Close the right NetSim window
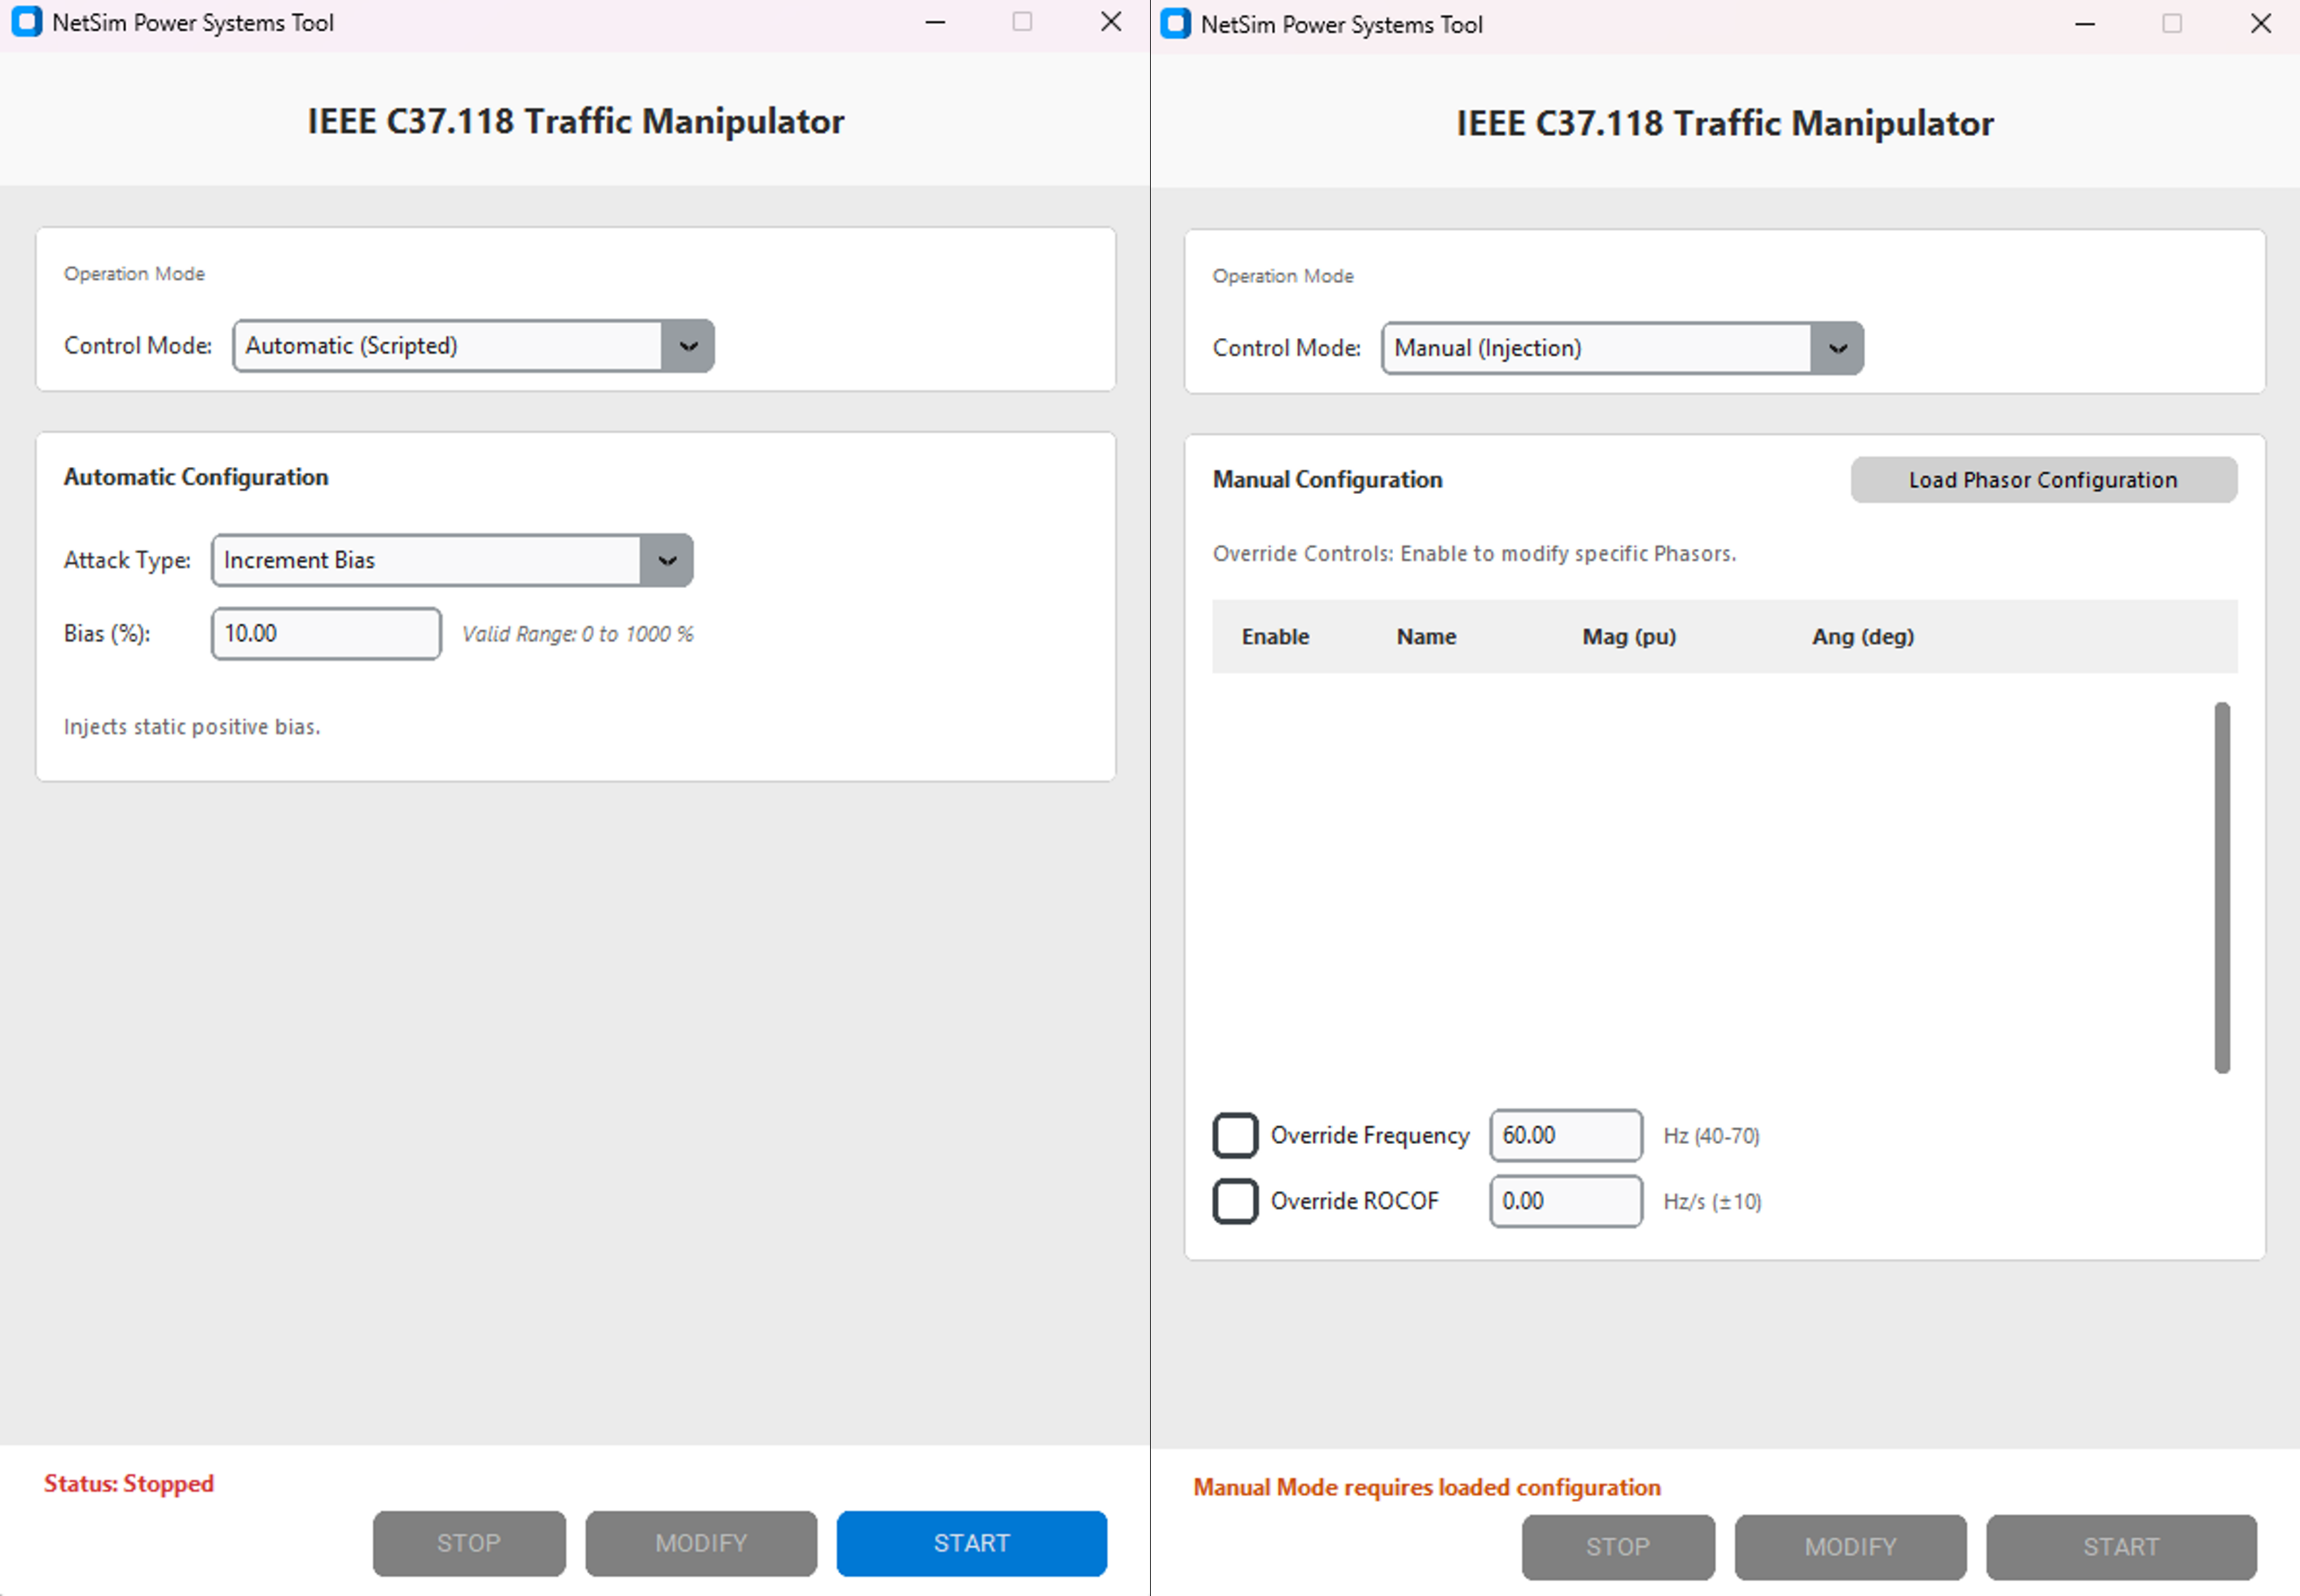The height and width of the screenshot is (1596, 2300). pyautogui.click(x=2260, y=24)
